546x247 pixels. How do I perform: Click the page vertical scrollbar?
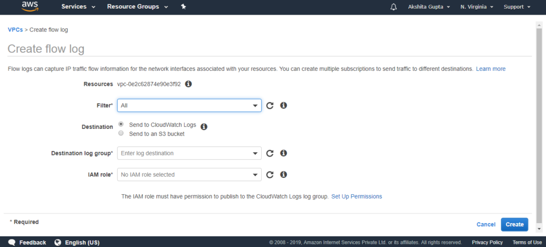tap(539, 125)
